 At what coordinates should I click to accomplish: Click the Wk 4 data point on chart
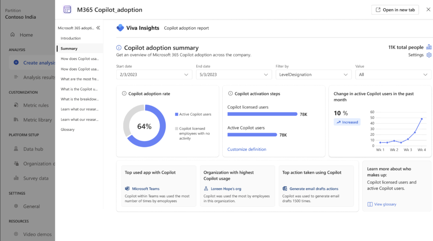(x=422, y=119)
